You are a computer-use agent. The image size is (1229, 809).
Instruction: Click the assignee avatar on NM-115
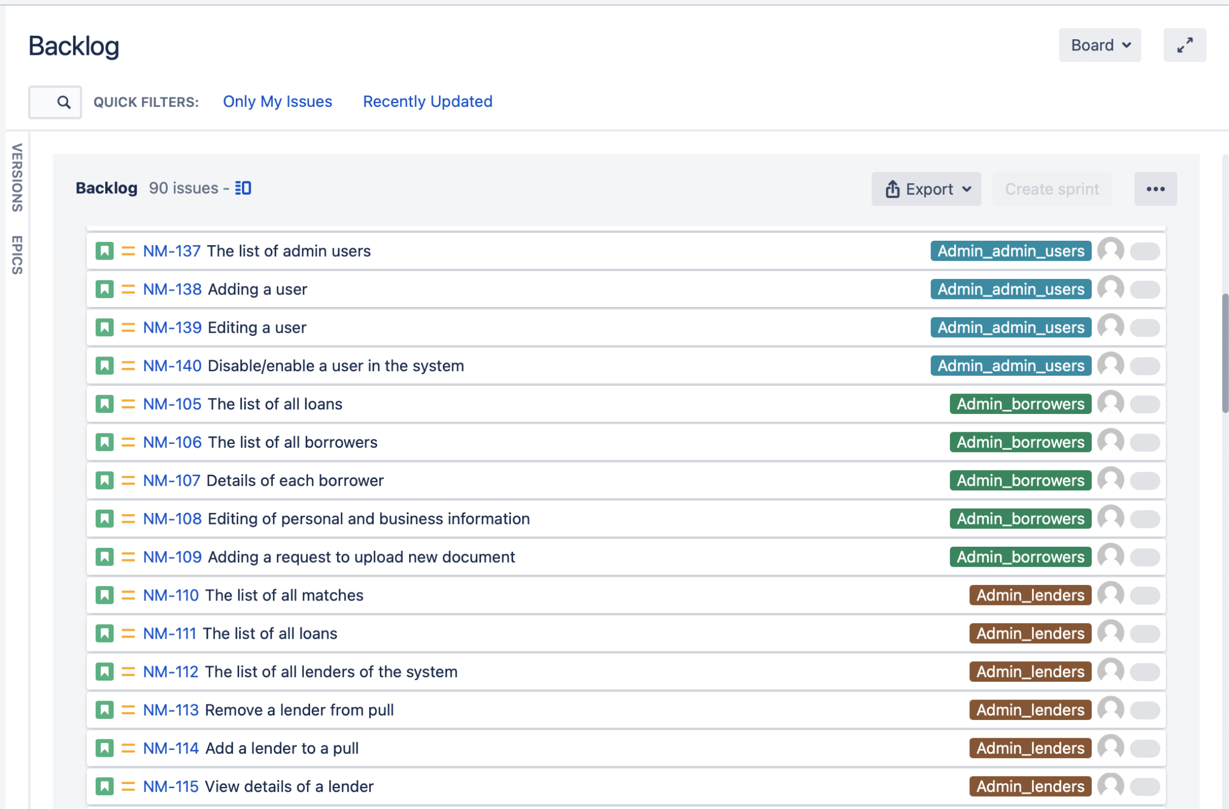pyautogui.click(x=1112, y=786)
